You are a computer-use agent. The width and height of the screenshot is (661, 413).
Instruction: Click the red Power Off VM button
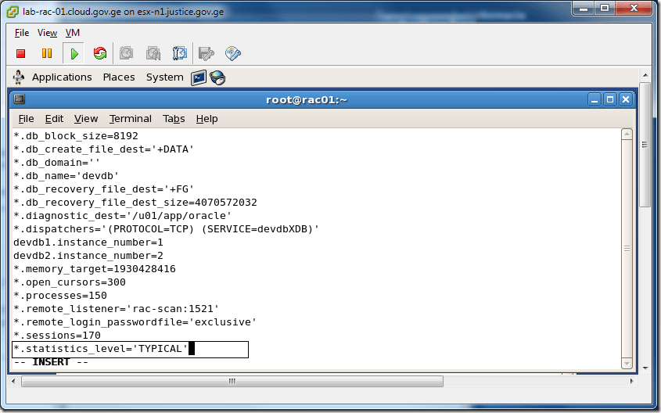[21, 53]
